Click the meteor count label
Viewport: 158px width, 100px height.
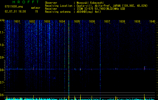point(36,8)
